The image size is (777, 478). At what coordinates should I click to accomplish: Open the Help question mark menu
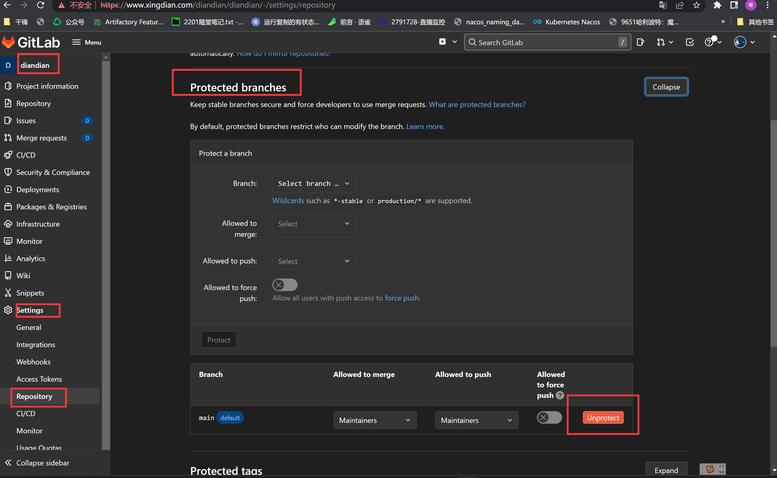pos(713,42)
